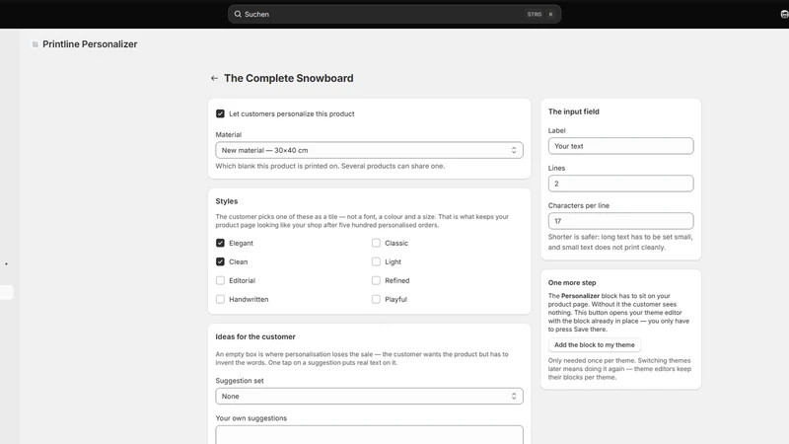
Task: Click the Styles section heading
Action: click(227, 201)
